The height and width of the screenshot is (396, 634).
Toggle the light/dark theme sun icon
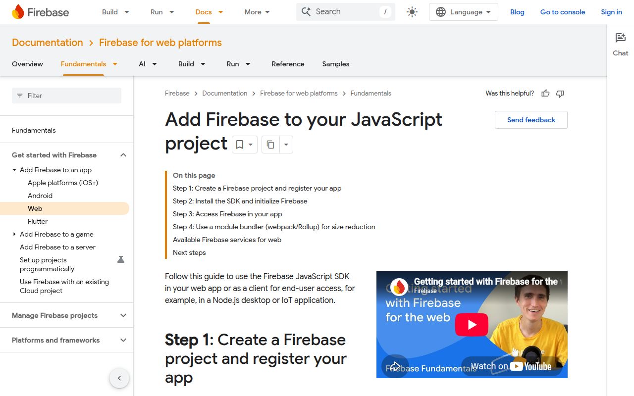coord(412,12)
